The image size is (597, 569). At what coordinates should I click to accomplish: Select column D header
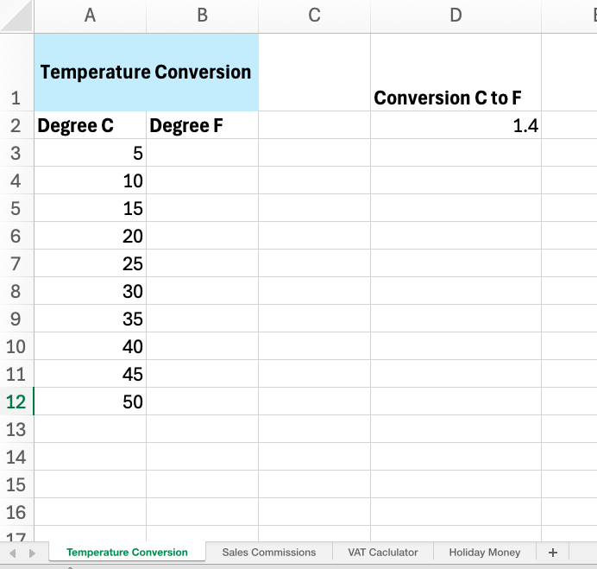click(456, 15)
